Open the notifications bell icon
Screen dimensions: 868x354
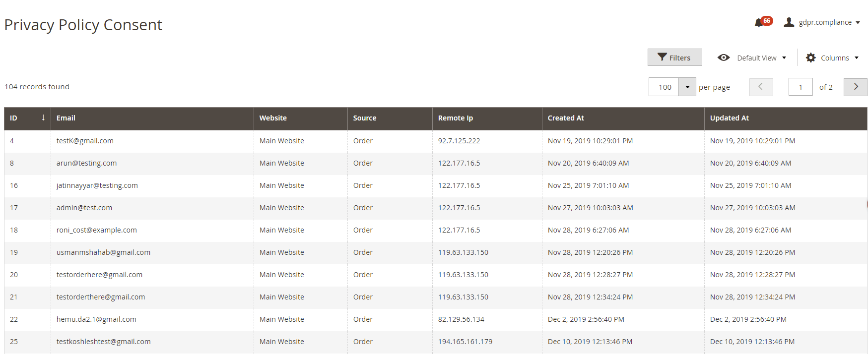click(758, 23)
